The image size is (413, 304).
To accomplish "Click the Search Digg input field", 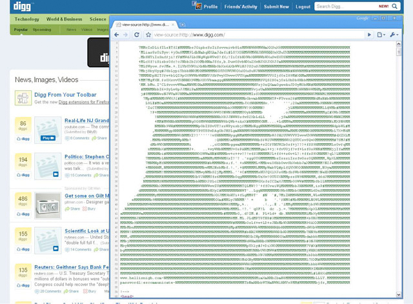I will pos(347,6).
